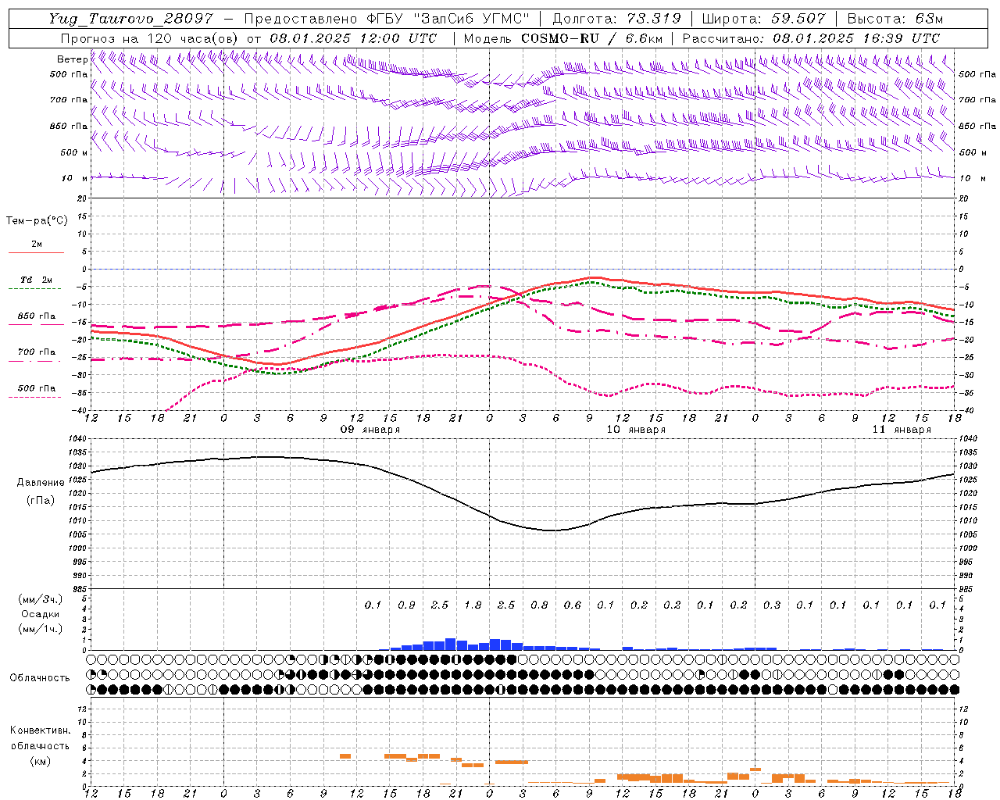Click the 0.3 precipitation value
This screenshot has width=1000, height=800.
pyautogui.click(x=772, y=605)
